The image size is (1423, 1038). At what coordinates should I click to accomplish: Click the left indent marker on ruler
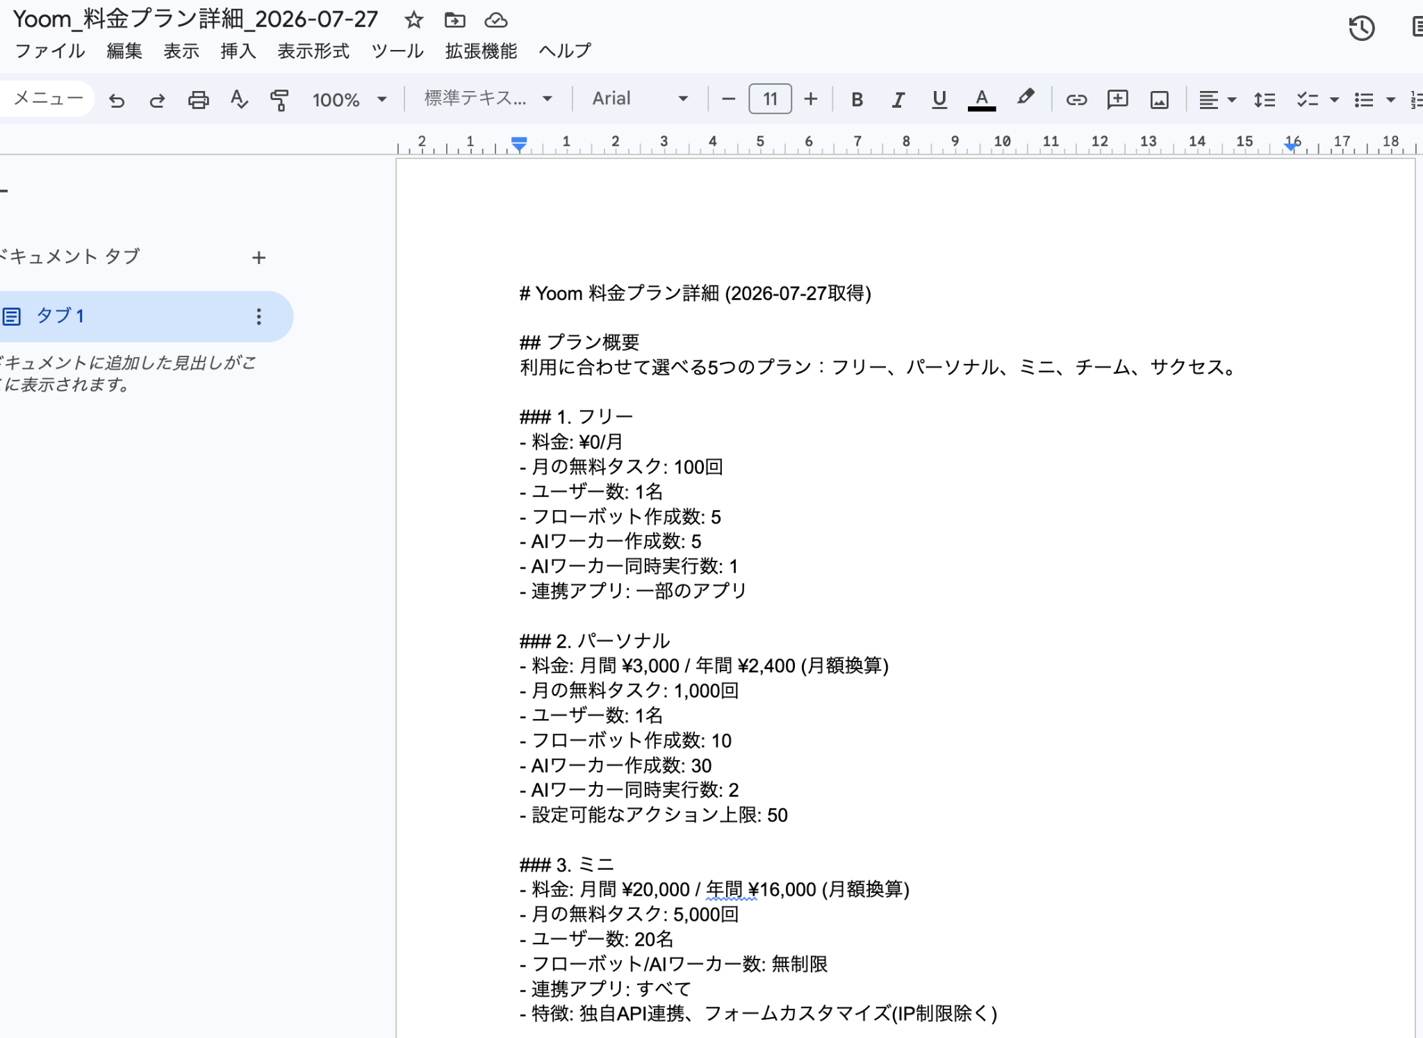pyautogui.click(x=519, y=144)
